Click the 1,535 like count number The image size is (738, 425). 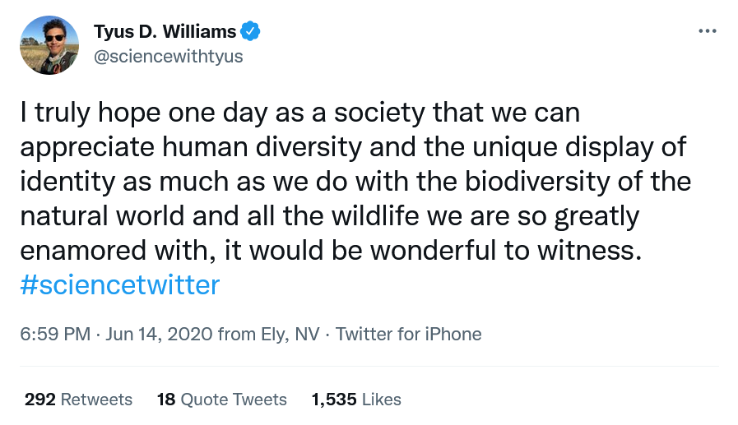coord(333,400)
